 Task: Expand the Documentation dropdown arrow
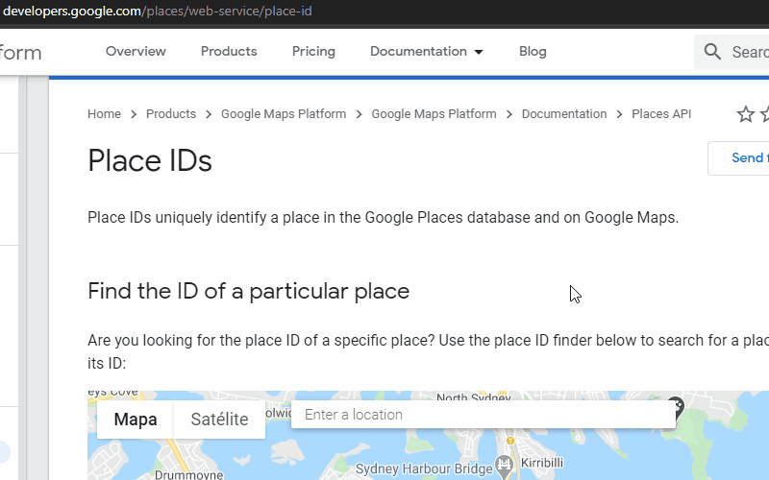point(479,52)
